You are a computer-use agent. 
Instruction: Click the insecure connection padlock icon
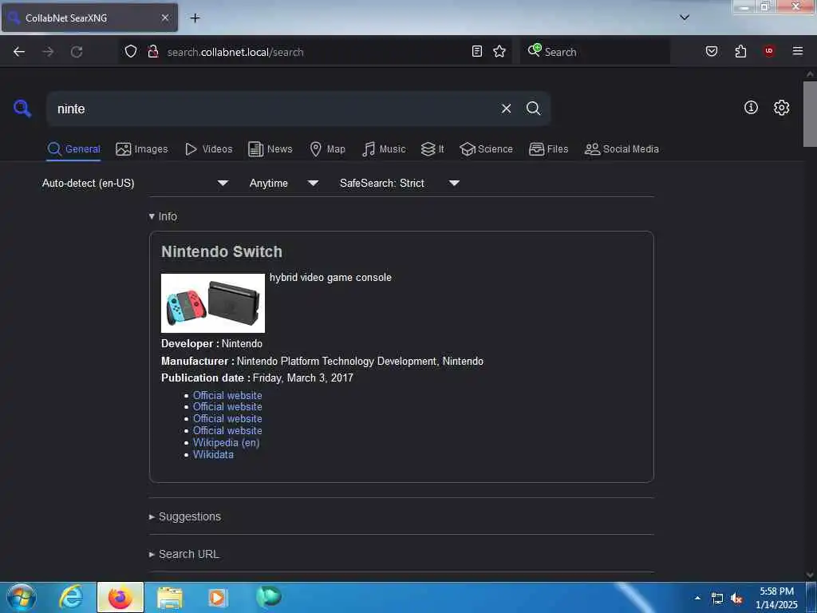153,51
